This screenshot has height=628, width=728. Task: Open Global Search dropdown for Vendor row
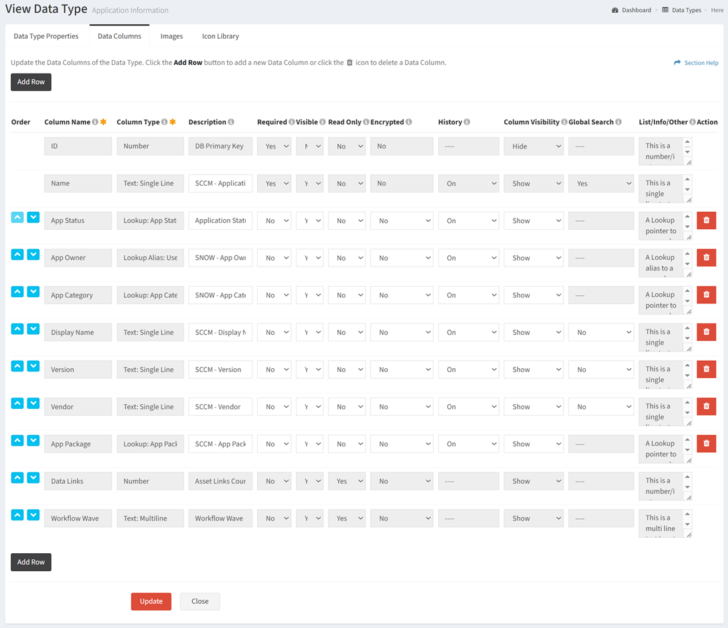pyautogui.click(x=601, y=406)
